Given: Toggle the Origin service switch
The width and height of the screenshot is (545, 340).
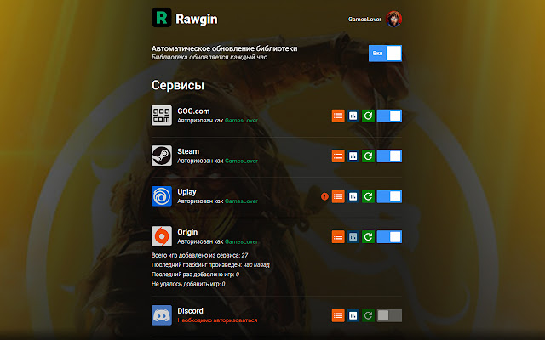Looking at the screenshot, I should click(x=389, y=237).
